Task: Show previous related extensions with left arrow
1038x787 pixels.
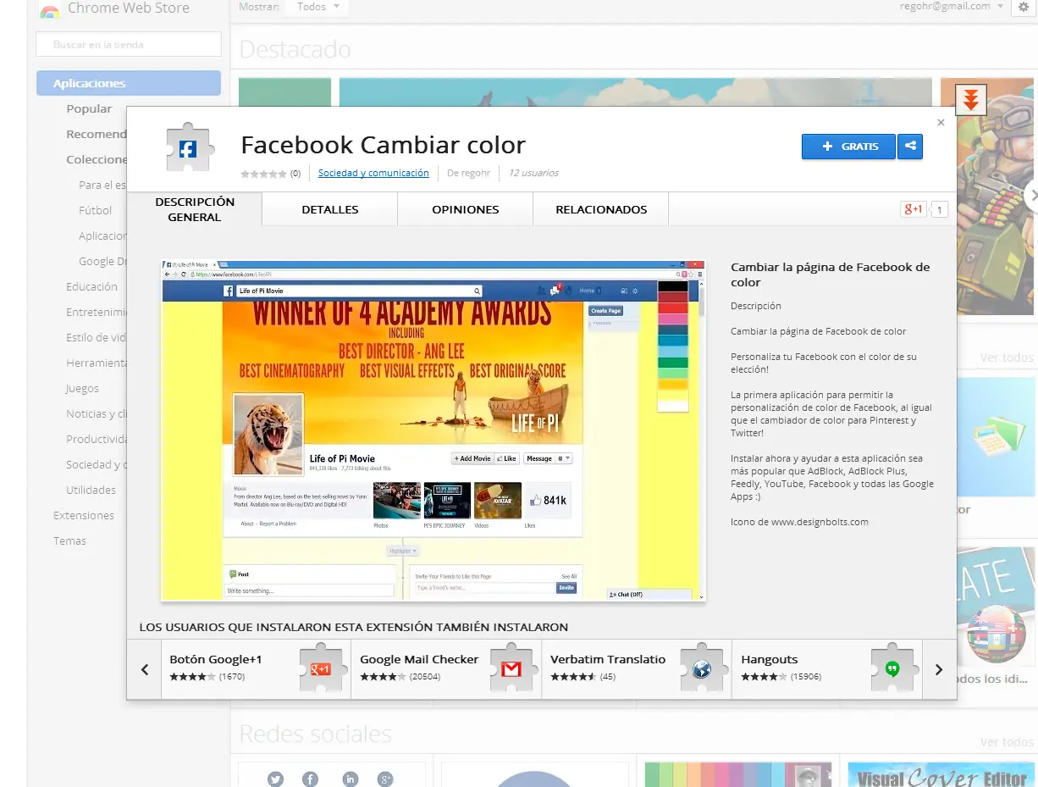Action: [144, 669]
